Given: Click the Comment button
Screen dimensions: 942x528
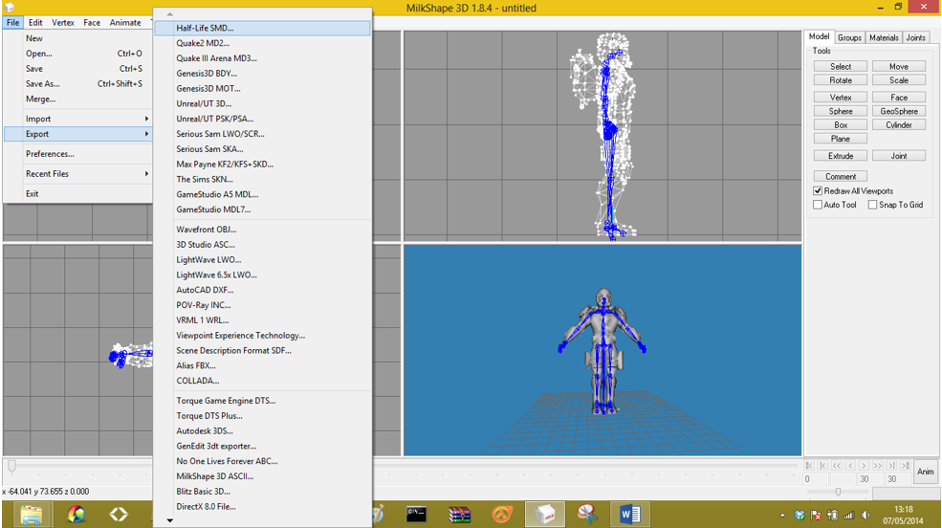Looking at the screenshot, I should (x=841, y=177).
